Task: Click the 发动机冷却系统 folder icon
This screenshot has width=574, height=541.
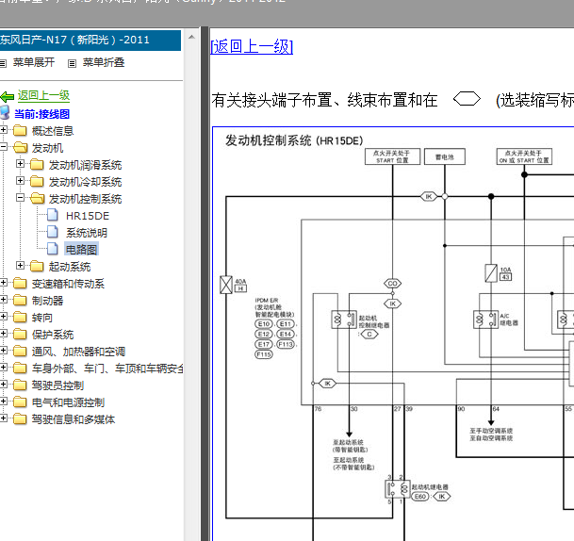Action: point(37,181)
